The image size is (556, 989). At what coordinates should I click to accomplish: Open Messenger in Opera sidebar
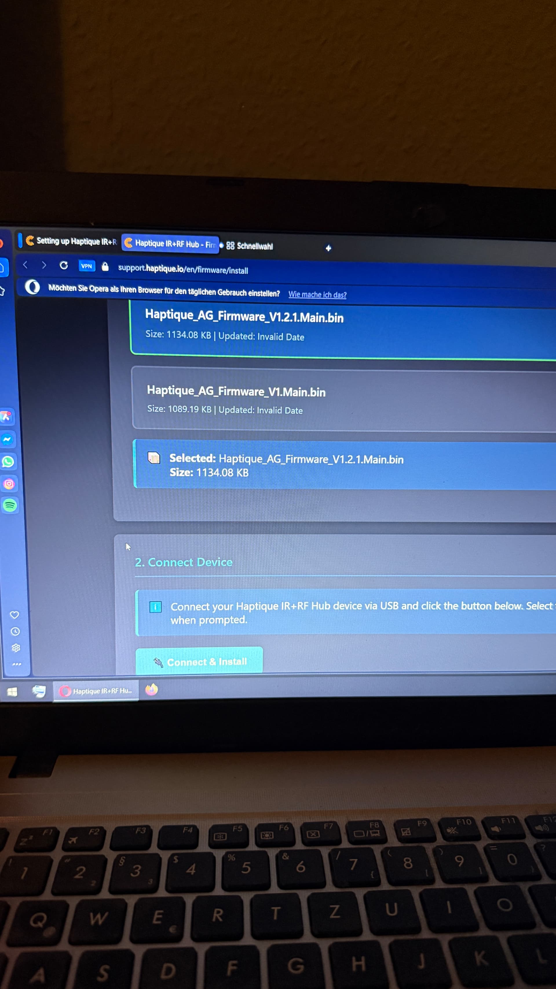coord(7,440)
